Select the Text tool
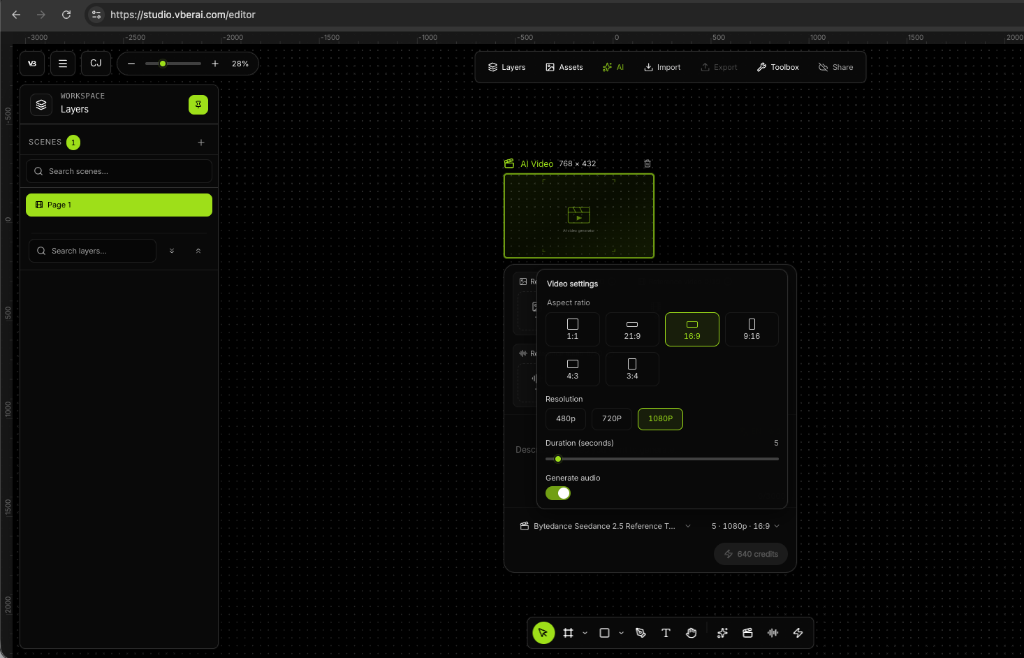Image resolution: width=1024 pixels, height=658 pixels. [x=666, y=633]
